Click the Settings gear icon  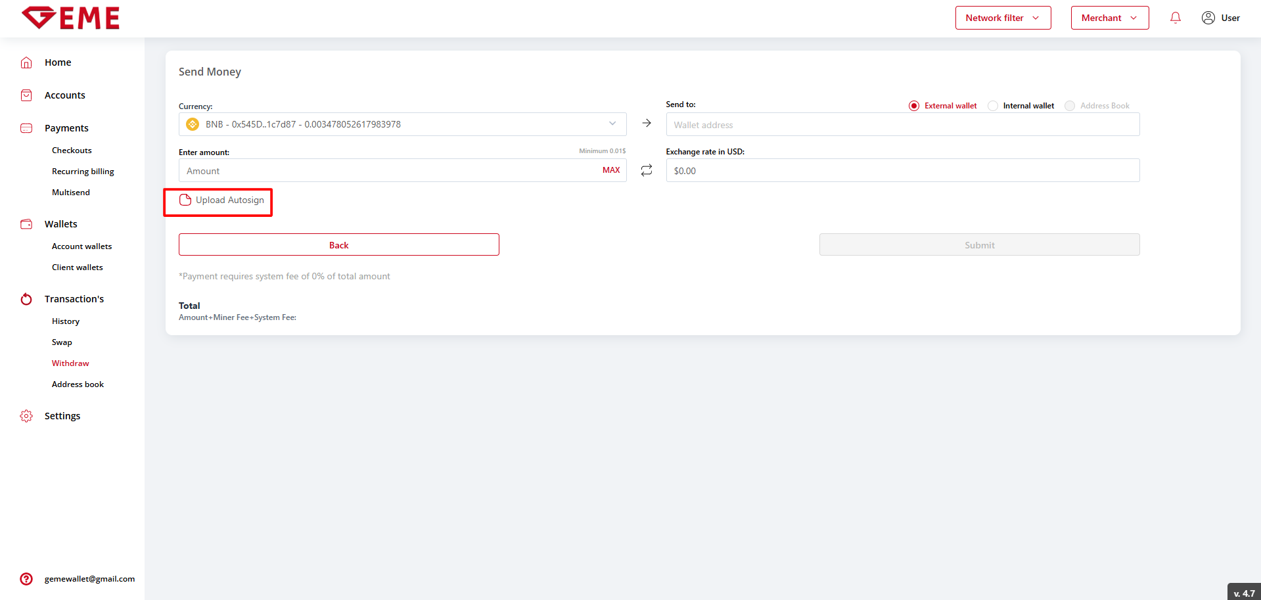click(x=26, y=416)
